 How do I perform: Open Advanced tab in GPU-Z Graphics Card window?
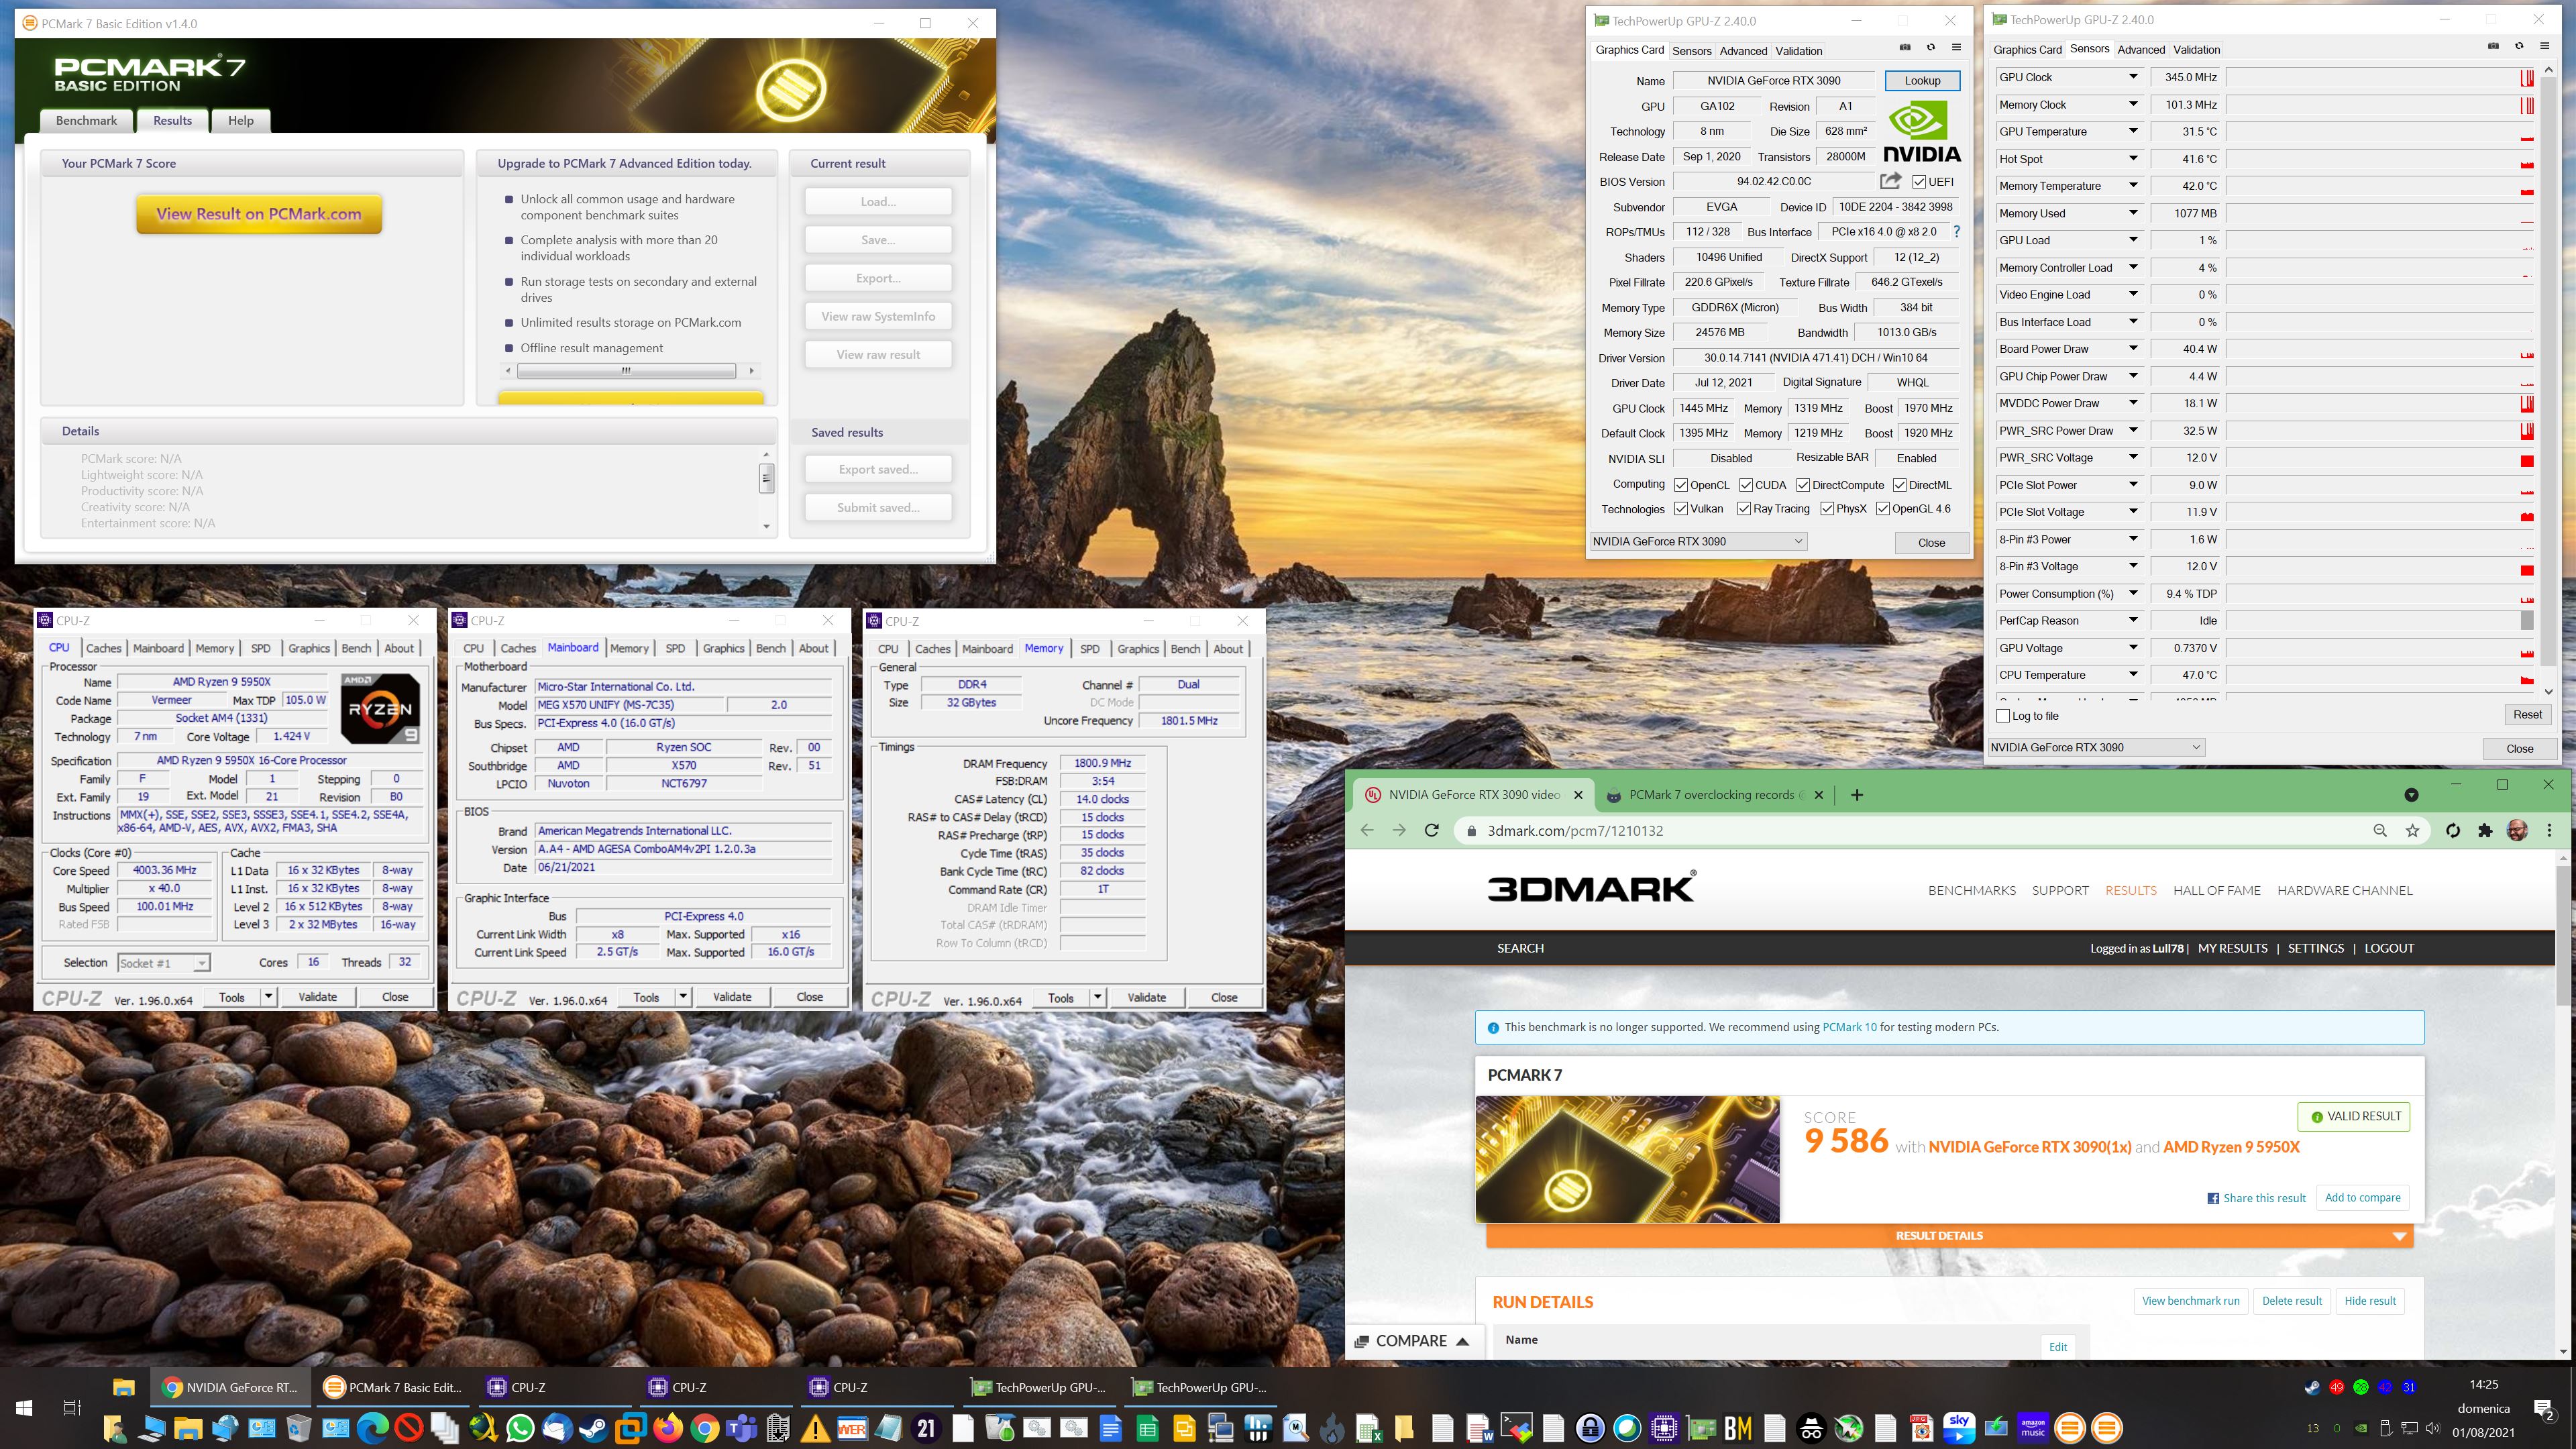[x=1743, y=50]
